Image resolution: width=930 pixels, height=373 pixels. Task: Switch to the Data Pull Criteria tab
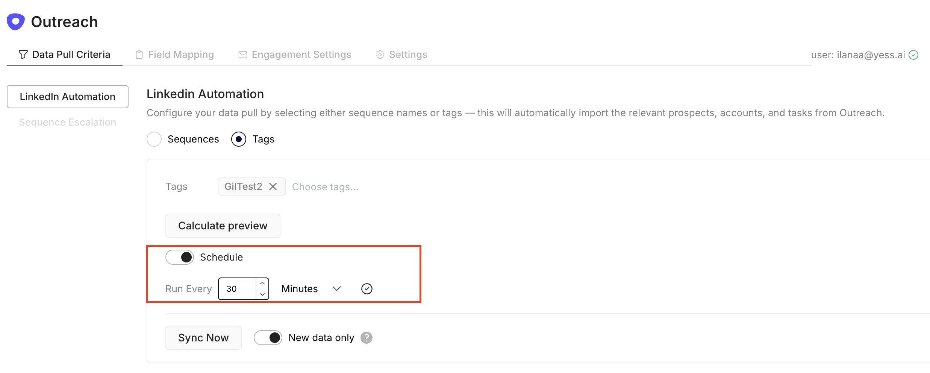coord(65,55)
